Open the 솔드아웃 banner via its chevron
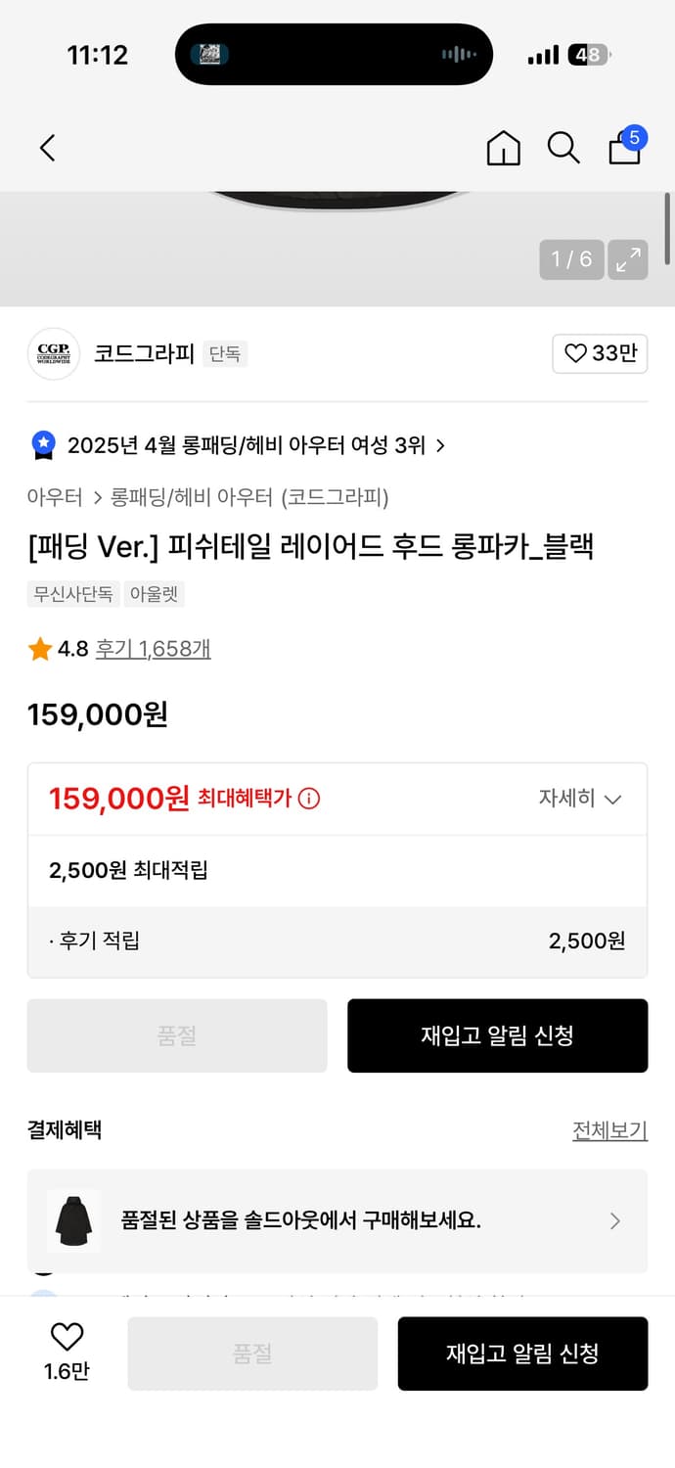Screen dimensions: 675x1468 point(615,1220)
